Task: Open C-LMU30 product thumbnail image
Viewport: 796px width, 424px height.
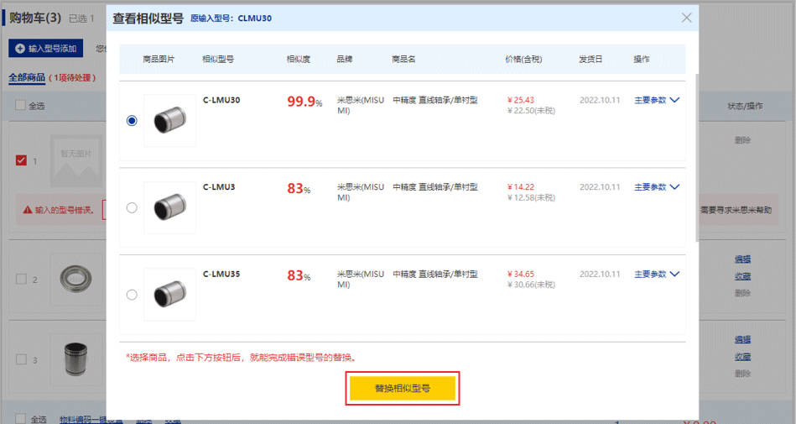Action: pos(170,121)
